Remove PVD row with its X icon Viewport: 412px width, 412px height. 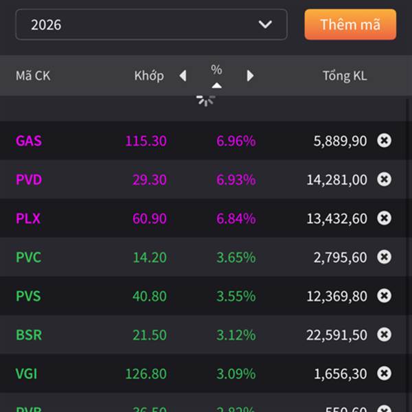385,179
